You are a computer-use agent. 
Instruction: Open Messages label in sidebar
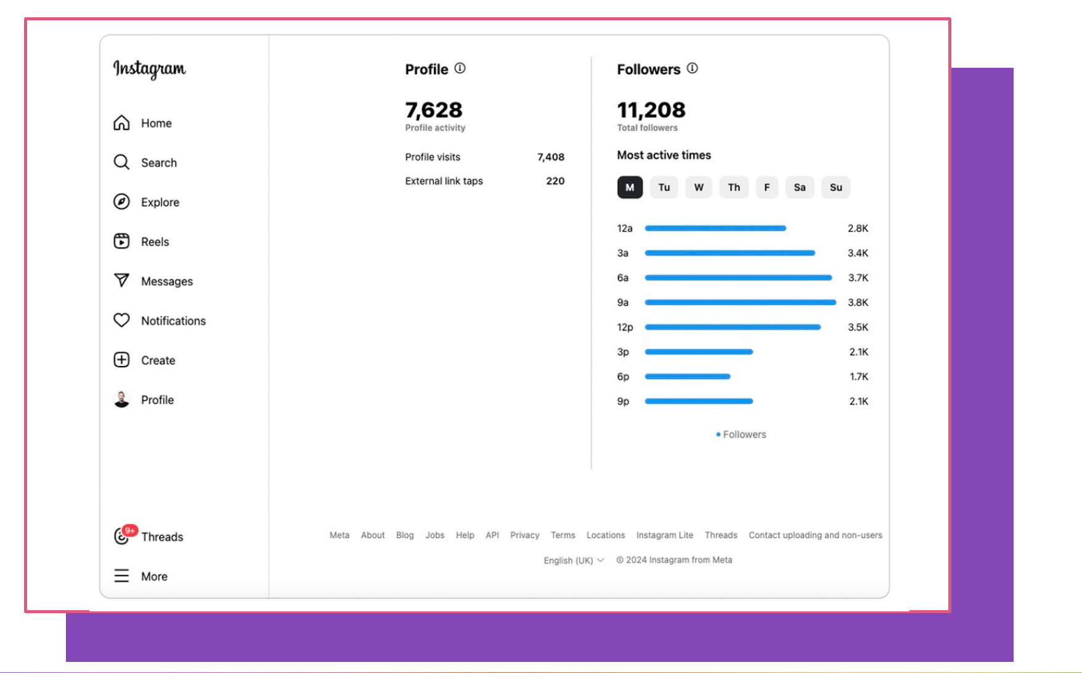(x=167, y=281)
